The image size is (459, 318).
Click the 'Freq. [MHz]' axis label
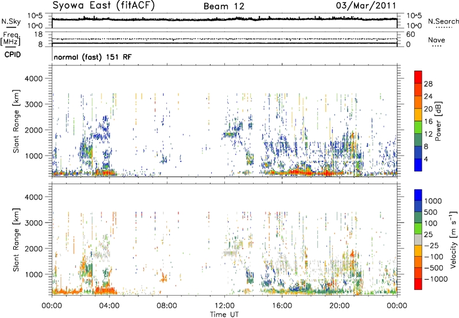point(11,38)
